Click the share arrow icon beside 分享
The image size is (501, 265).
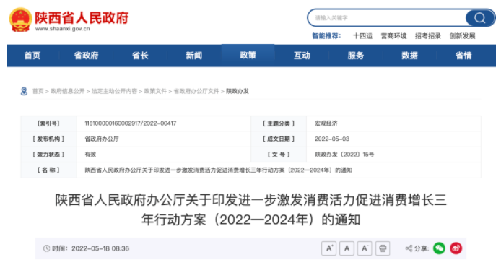pos(409,248)
